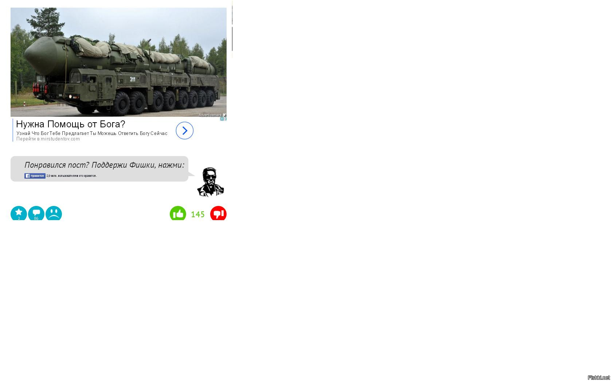Open the missile truck photo
Viewport: 612px width, 382px height.
click(118, 62)
